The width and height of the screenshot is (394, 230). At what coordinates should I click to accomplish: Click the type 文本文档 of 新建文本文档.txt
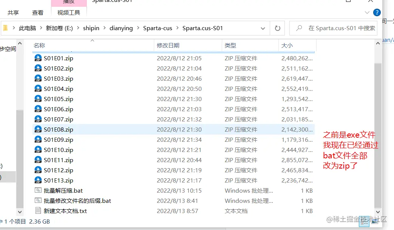[x=236, y=211]
